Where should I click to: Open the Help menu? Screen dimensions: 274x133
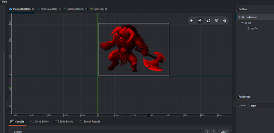click(5, 2)
